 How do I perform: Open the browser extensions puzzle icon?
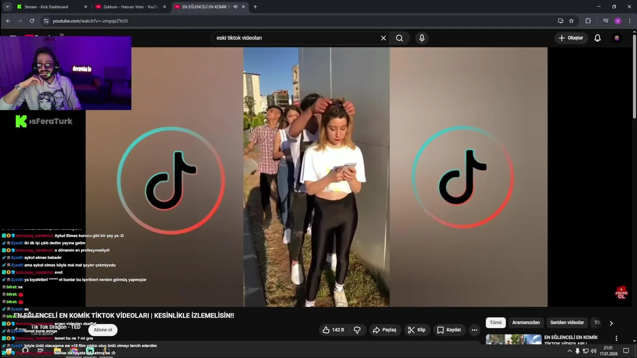click(588, 21)
